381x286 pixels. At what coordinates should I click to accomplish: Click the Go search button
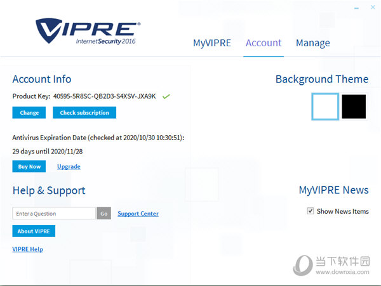(x=104, y=213)
